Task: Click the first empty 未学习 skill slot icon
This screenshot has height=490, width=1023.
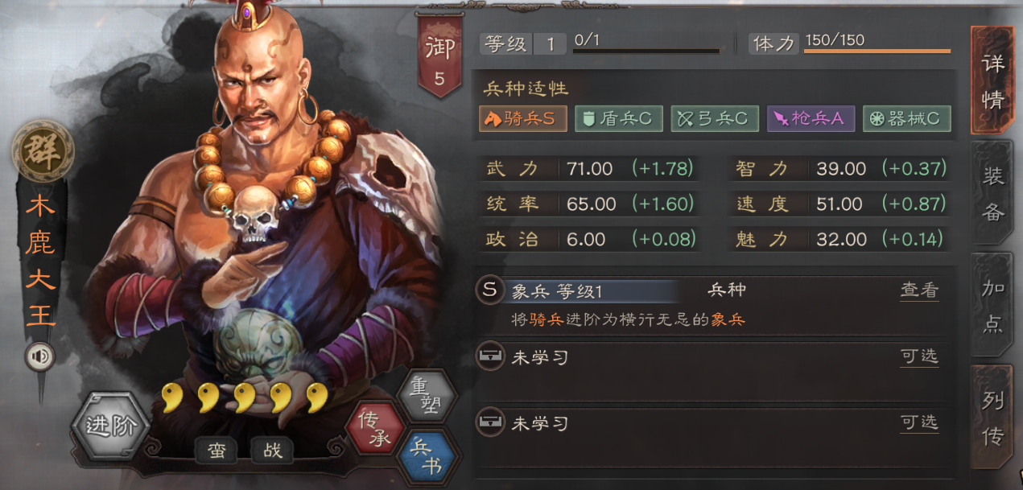Action: coord(489,356)
